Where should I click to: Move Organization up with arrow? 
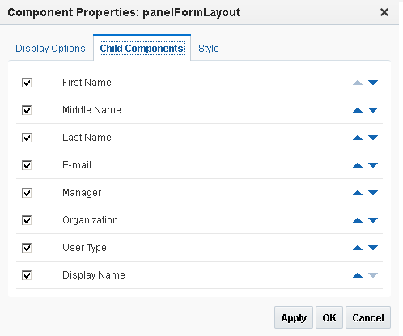coord(358,220)
